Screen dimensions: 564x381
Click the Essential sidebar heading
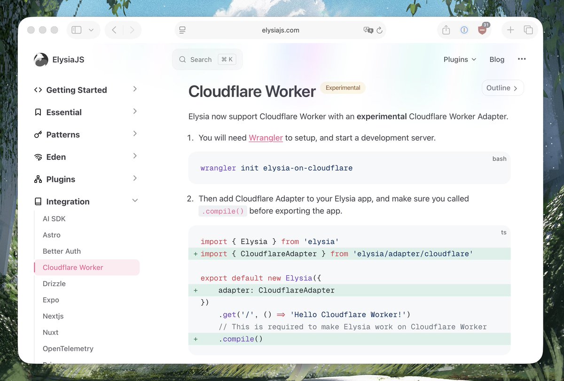64,112
